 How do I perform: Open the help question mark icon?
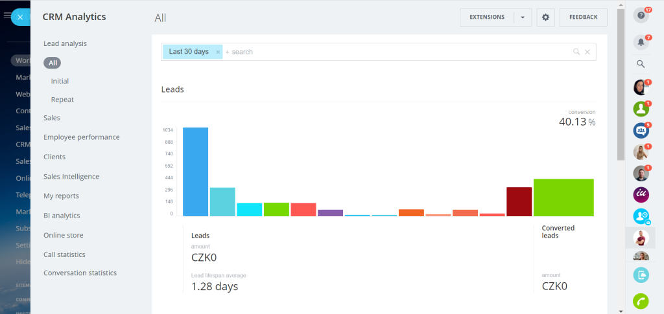pos(641,15)
